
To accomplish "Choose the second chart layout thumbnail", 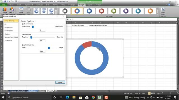I will [44, 11].
